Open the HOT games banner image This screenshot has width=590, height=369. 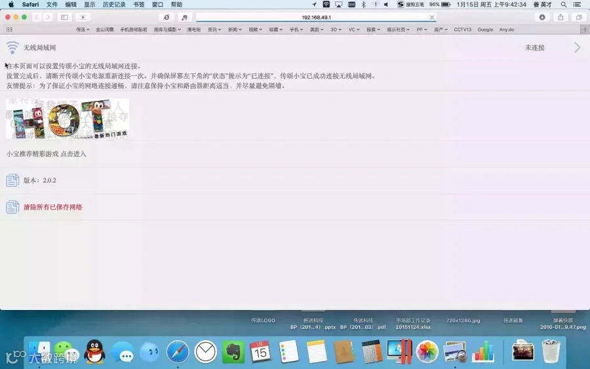click(x=68, y=119)
